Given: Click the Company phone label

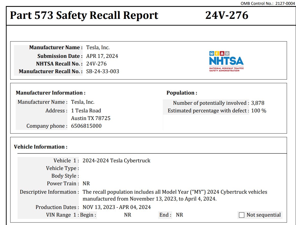Looking at the screenshot, I should click(x=47, y=126).
